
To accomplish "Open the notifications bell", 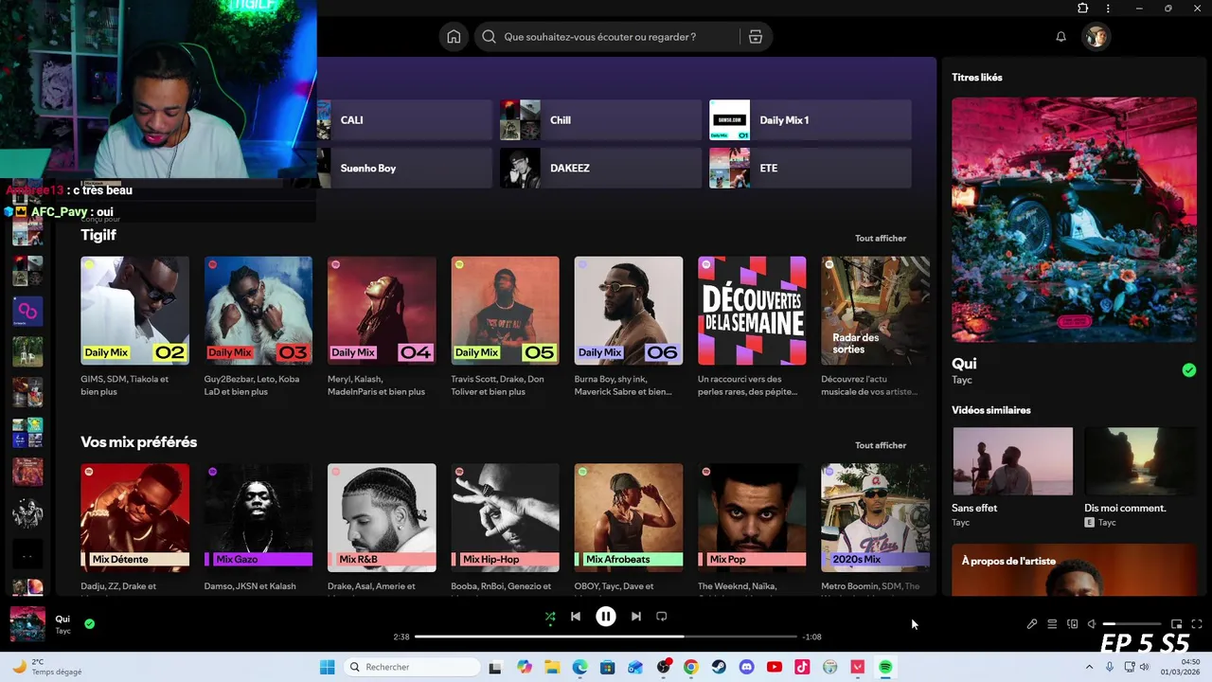I will click(1060, 37).
